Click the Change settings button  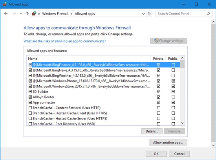pyautogui.click(x=168, y=41)
